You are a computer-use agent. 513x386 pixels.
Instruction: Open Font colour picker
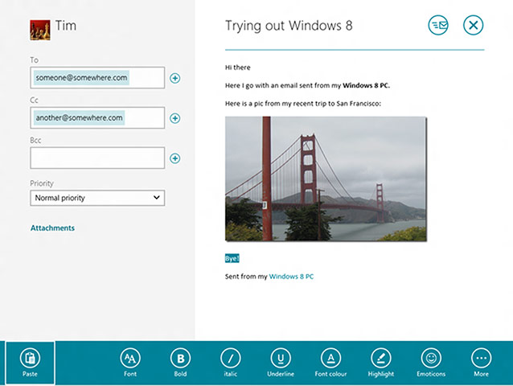(x=331, y=359)
